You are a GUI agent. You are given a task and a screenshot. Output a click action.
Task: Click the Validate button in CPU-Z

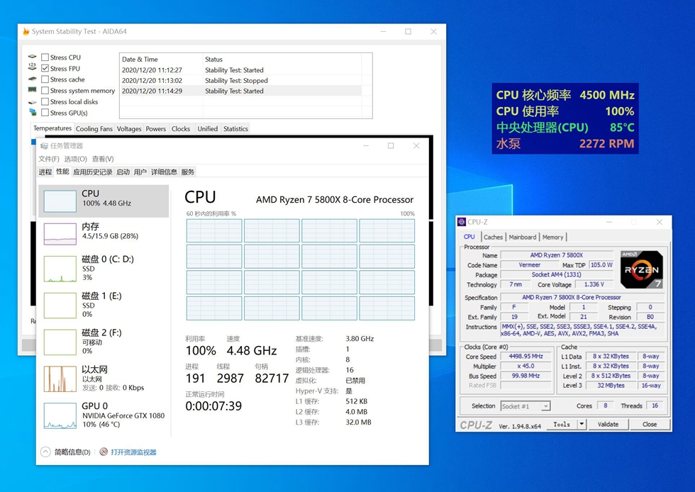coord(607,424)
